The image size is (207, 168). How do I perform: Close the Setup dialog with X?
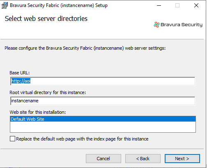coord(196,5)
